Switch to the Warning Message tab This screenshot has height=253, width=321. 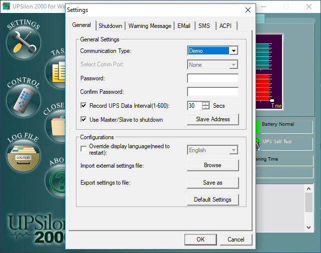coord(149,26)
